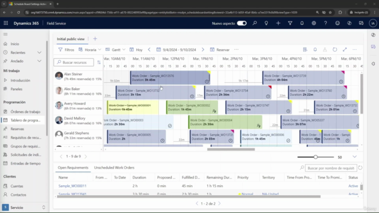Select yellow booking Sample_WO00001
The height and width of the screenshot is (213, 379).
click(x=133, y=107)
